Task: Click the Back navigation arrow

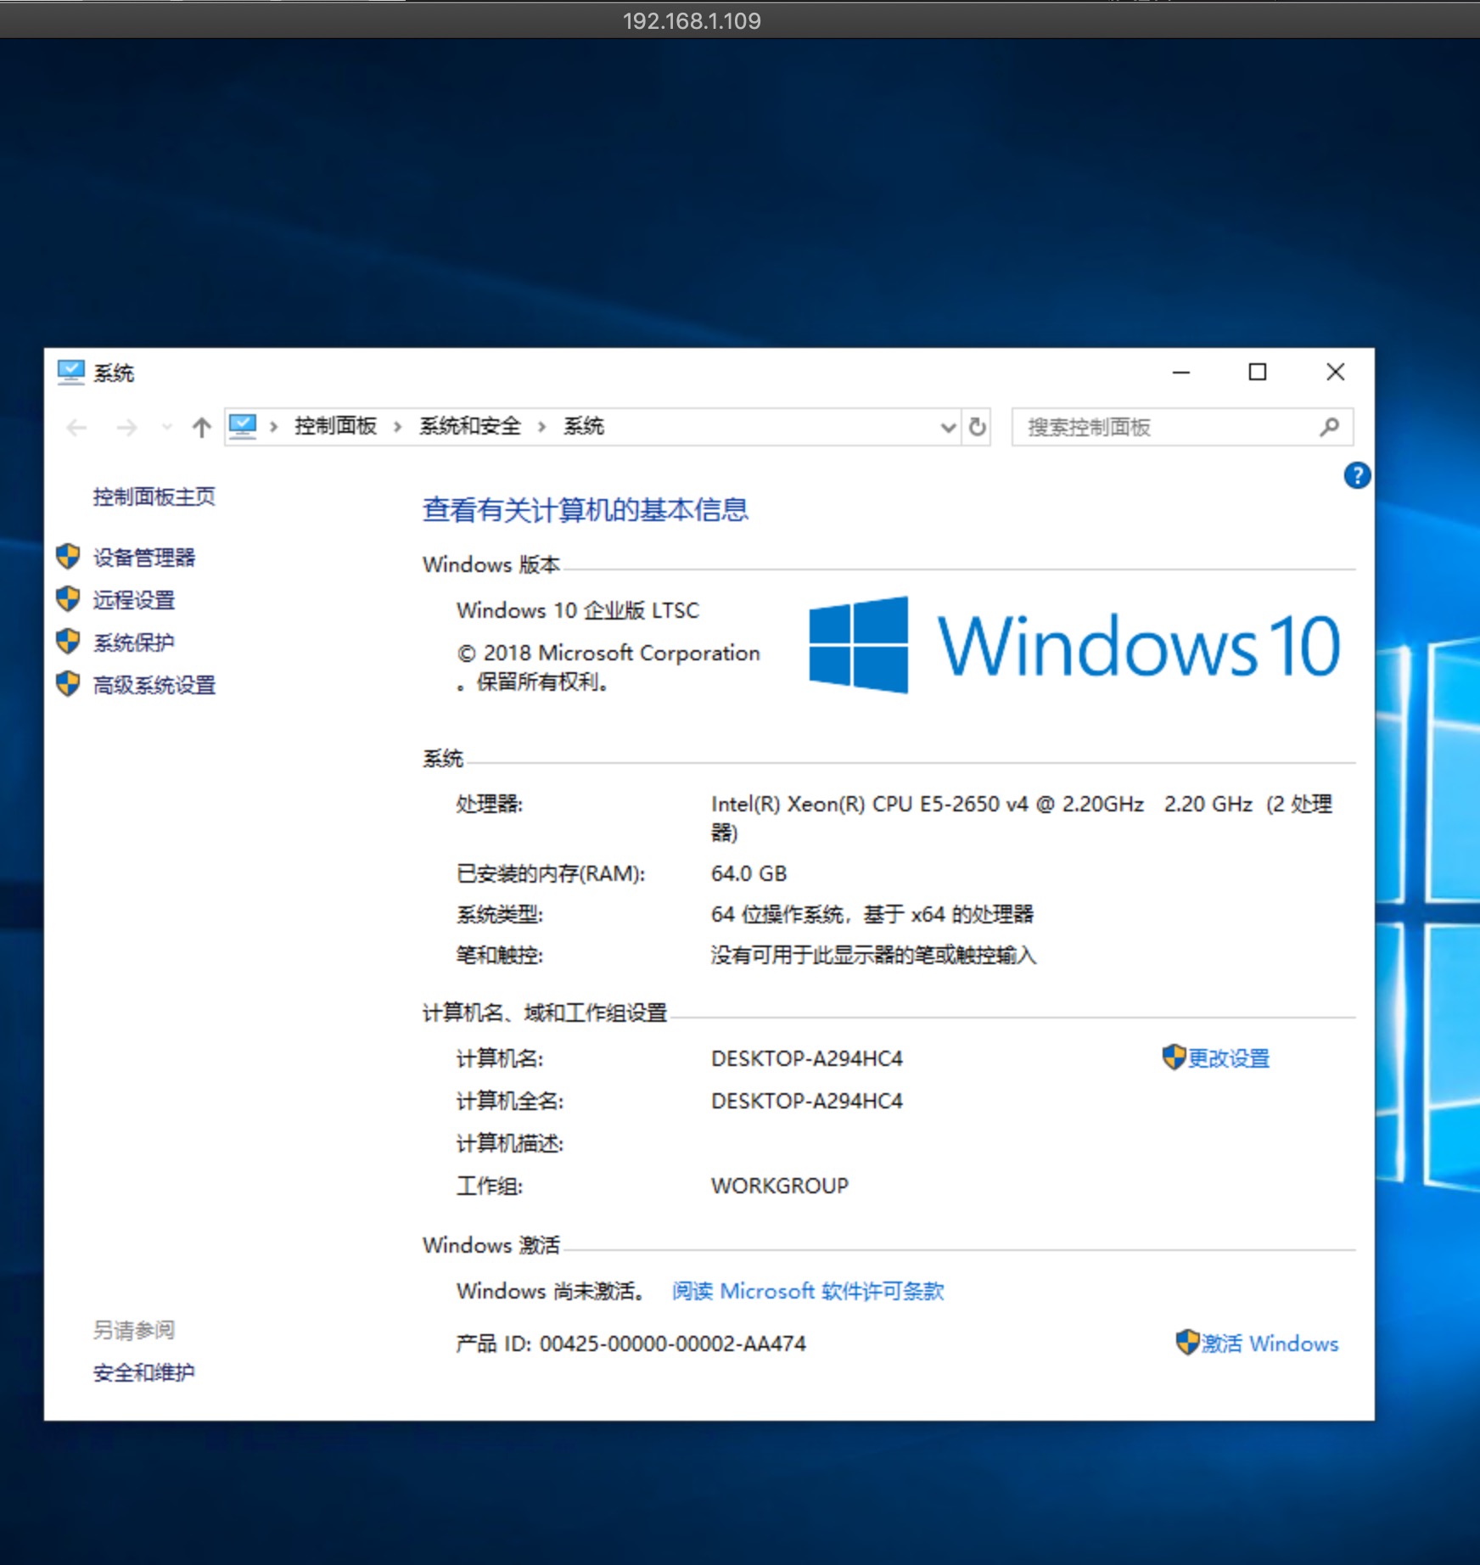Action: coord(76,428)
